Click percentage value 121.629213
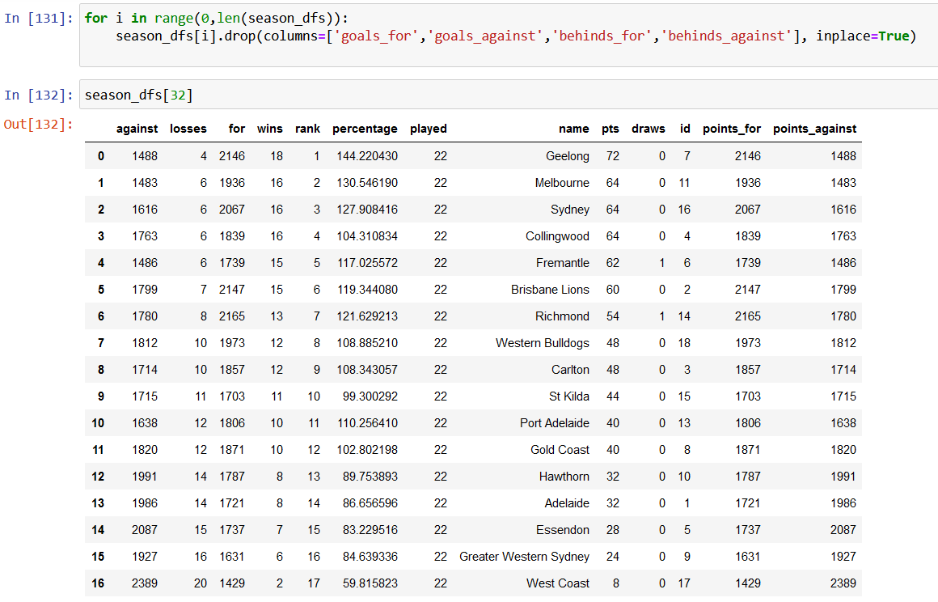938x602 pixels. point(366,316)
